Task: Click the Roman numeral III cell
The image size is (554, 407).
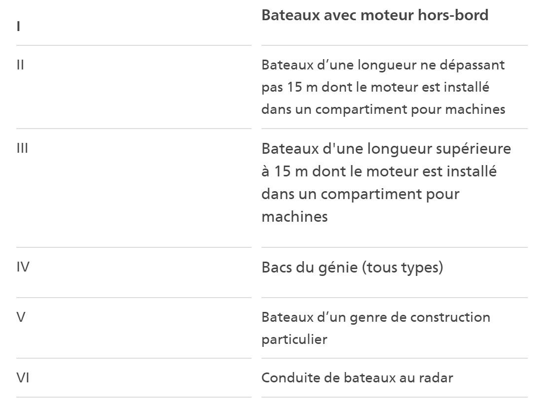Action: (x=22, y=148)
